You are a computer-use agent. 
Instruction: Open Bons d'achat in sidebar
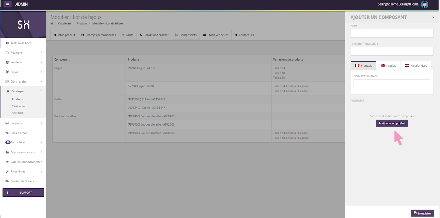tap(19, 133)
